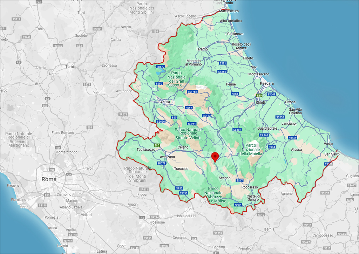Select the SS690 road shield
359x254 pixels.
coord(183,193)
